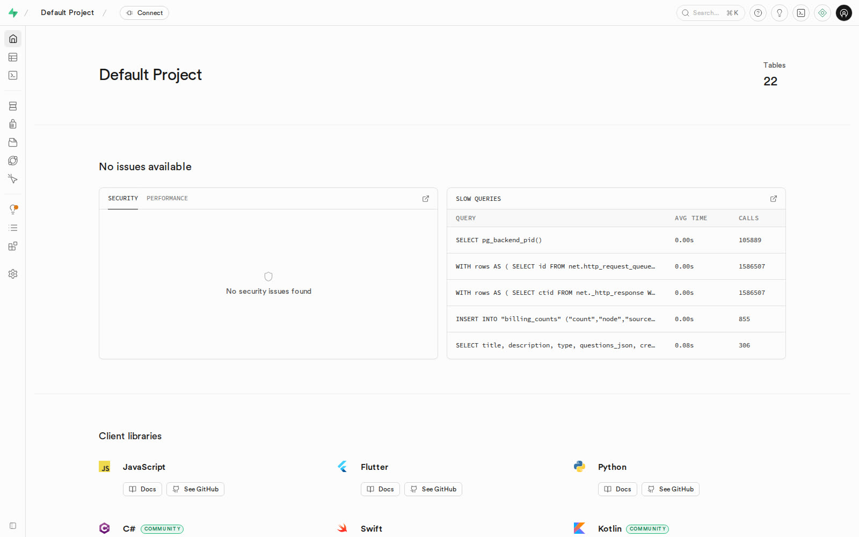Click the Python library logo
The image size is (859, 537).
point(580,467)
